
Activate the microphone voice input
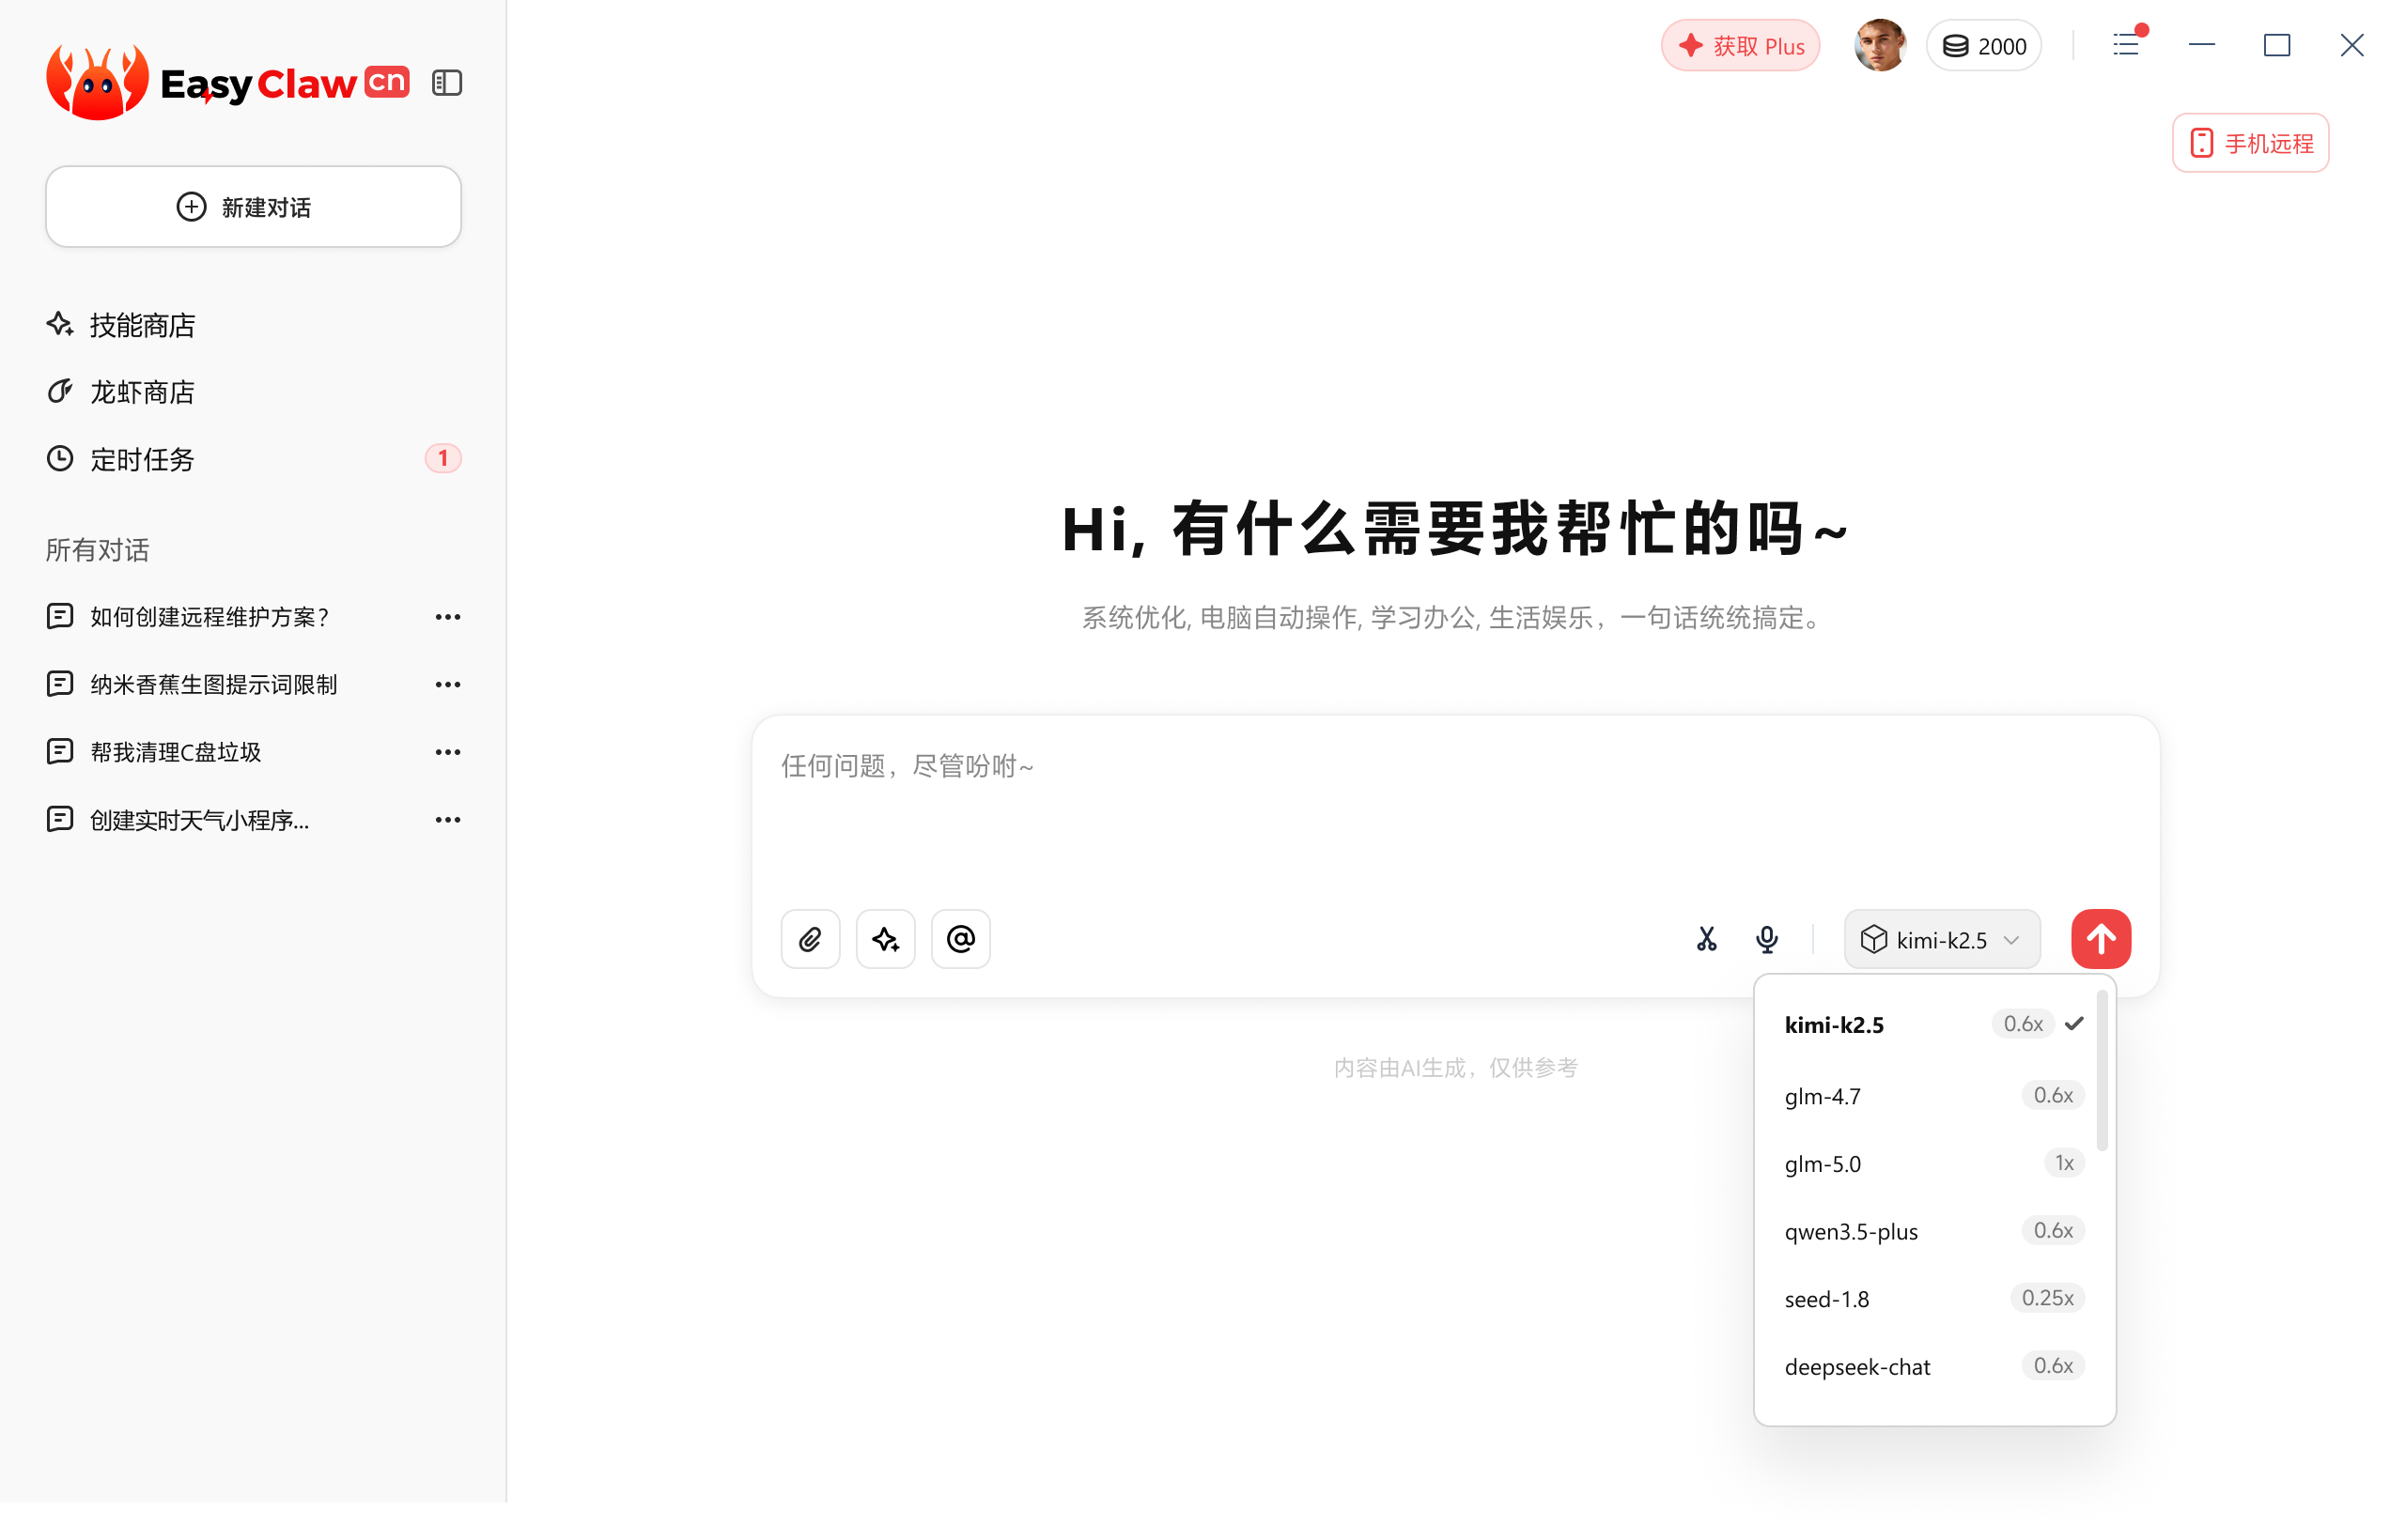[x=1767, y=939]
